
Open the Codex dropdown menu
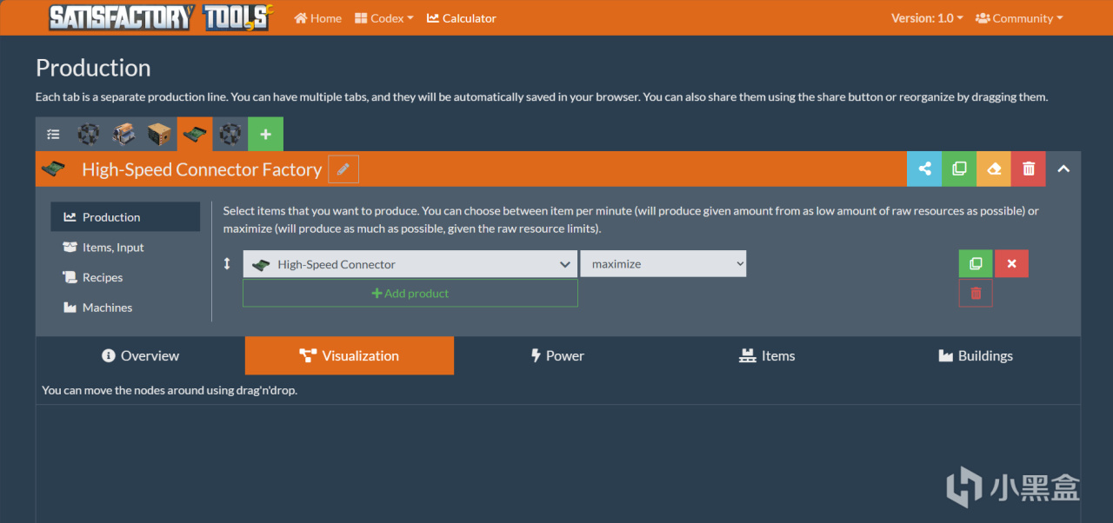pos(384,18)
